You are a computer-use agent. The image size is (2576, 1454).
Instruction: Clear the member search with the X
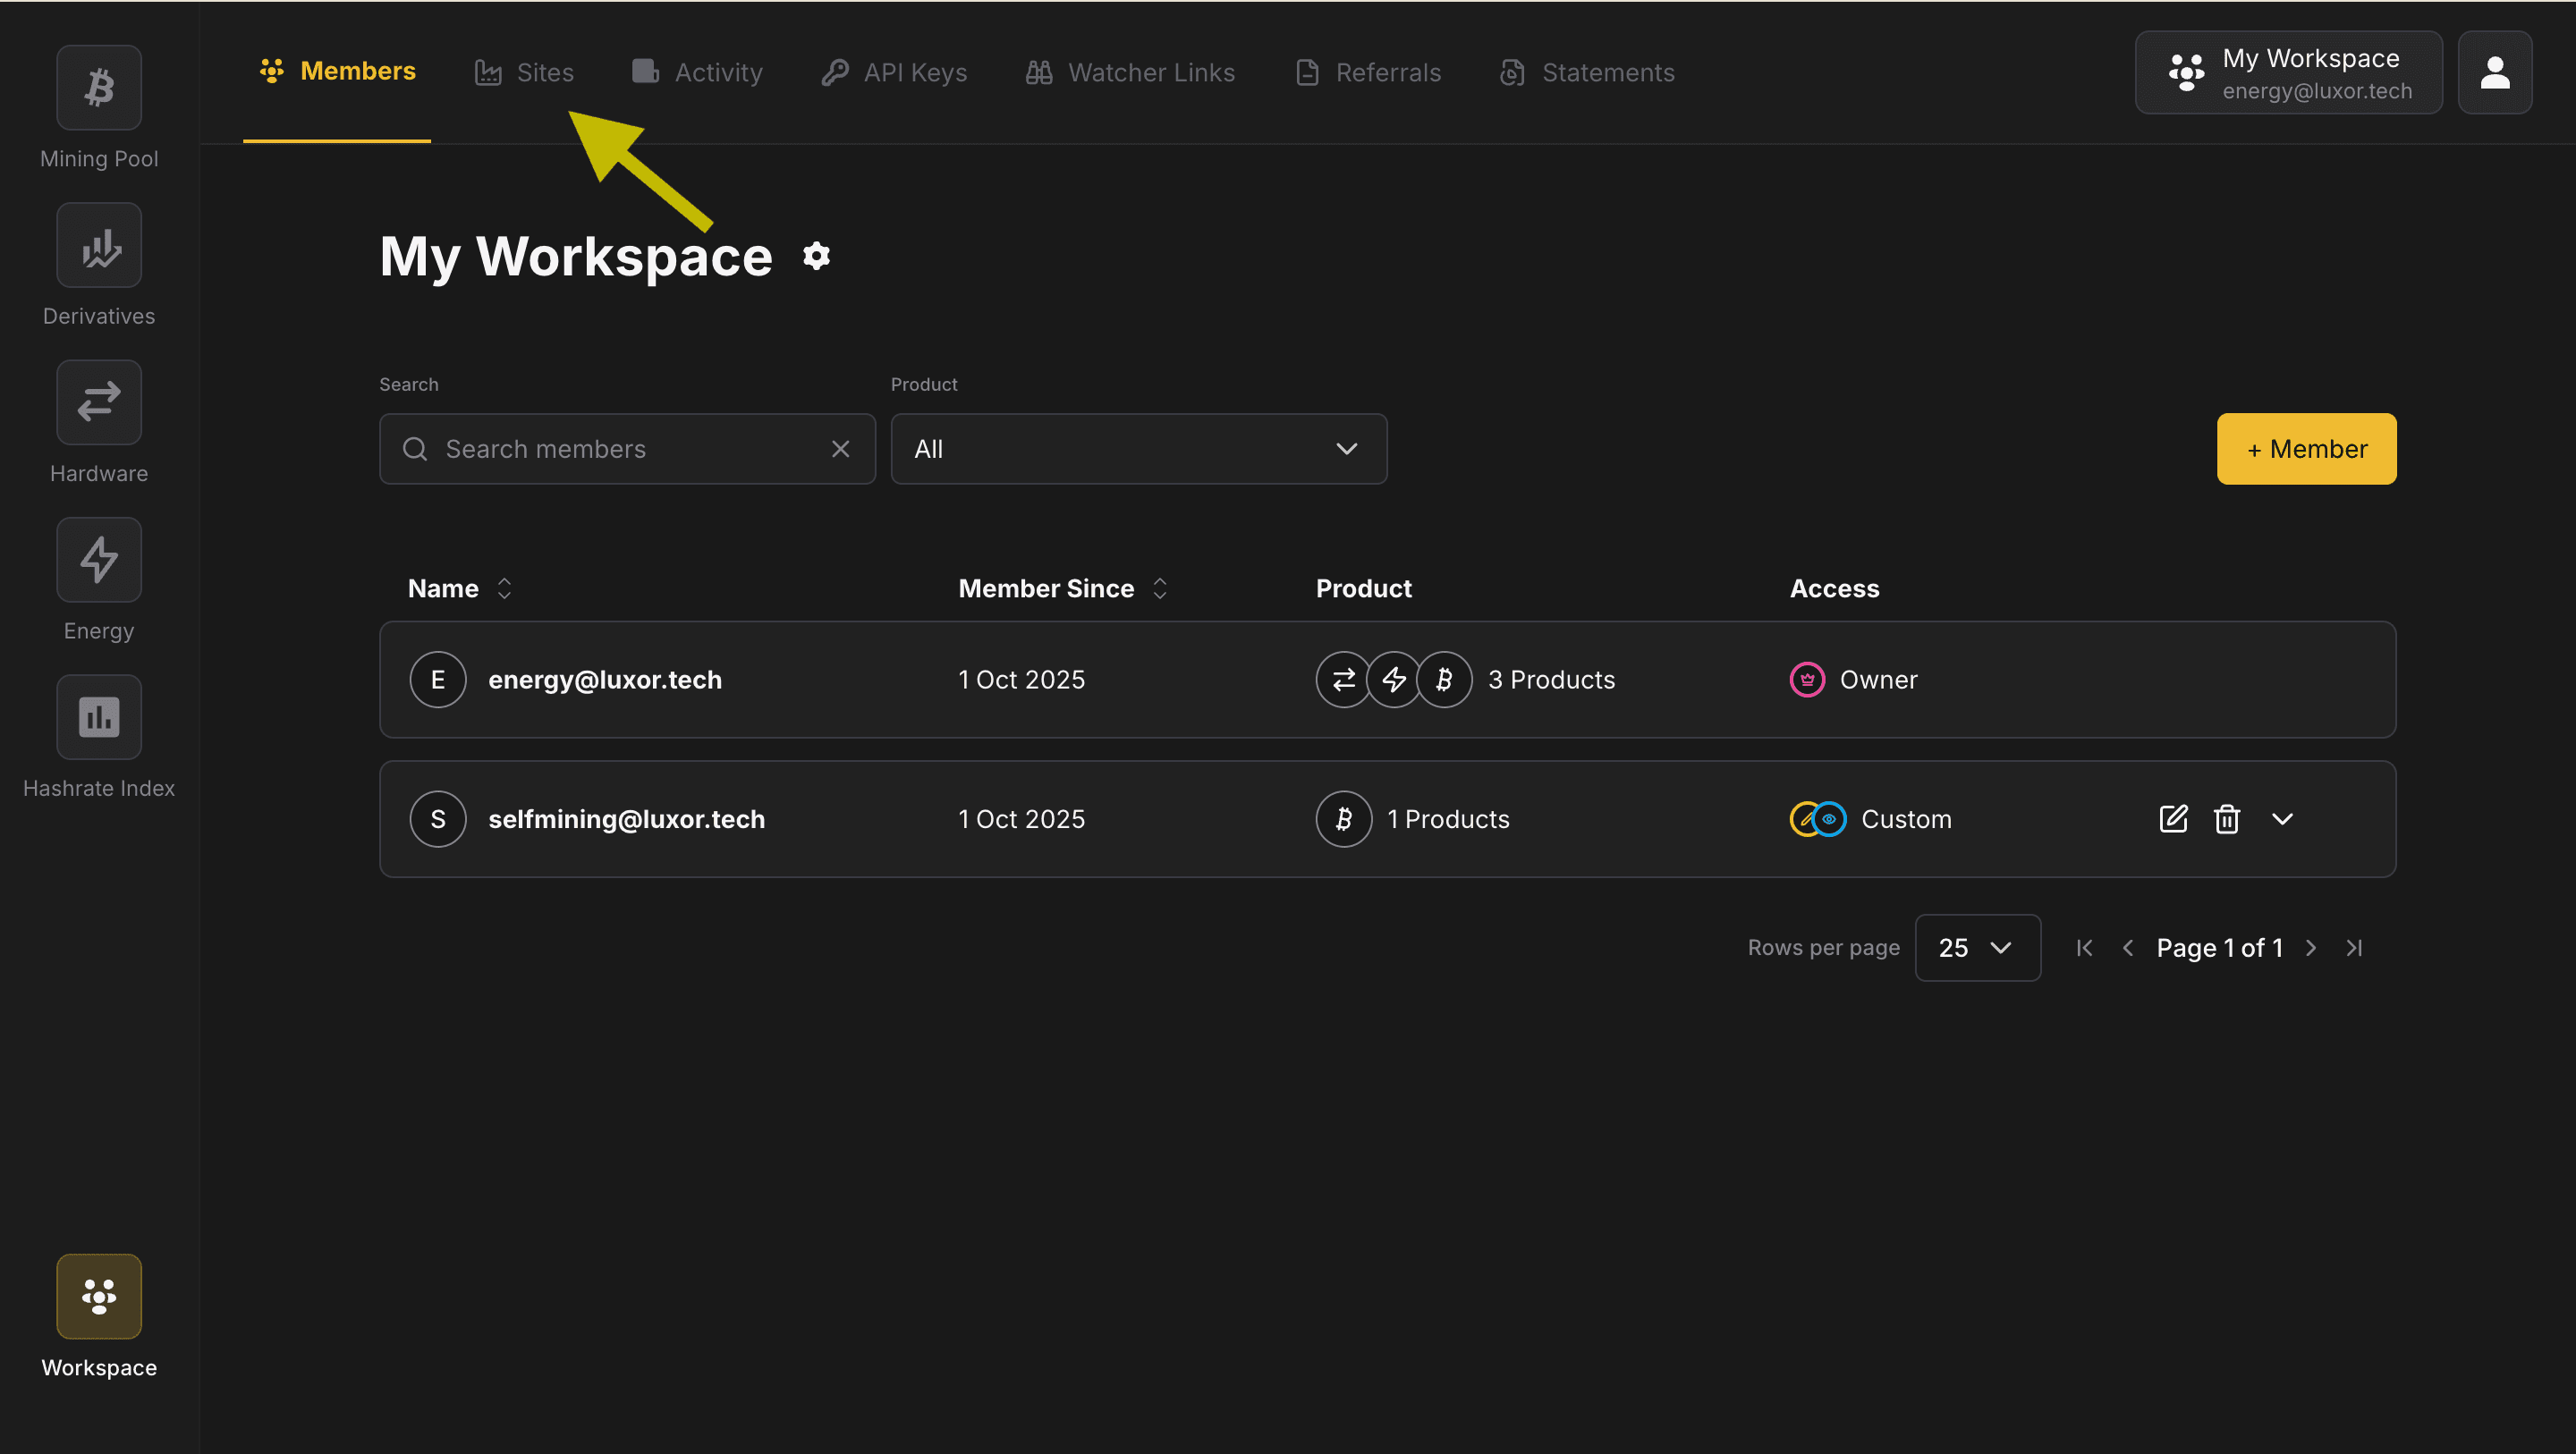pos(840,449)
